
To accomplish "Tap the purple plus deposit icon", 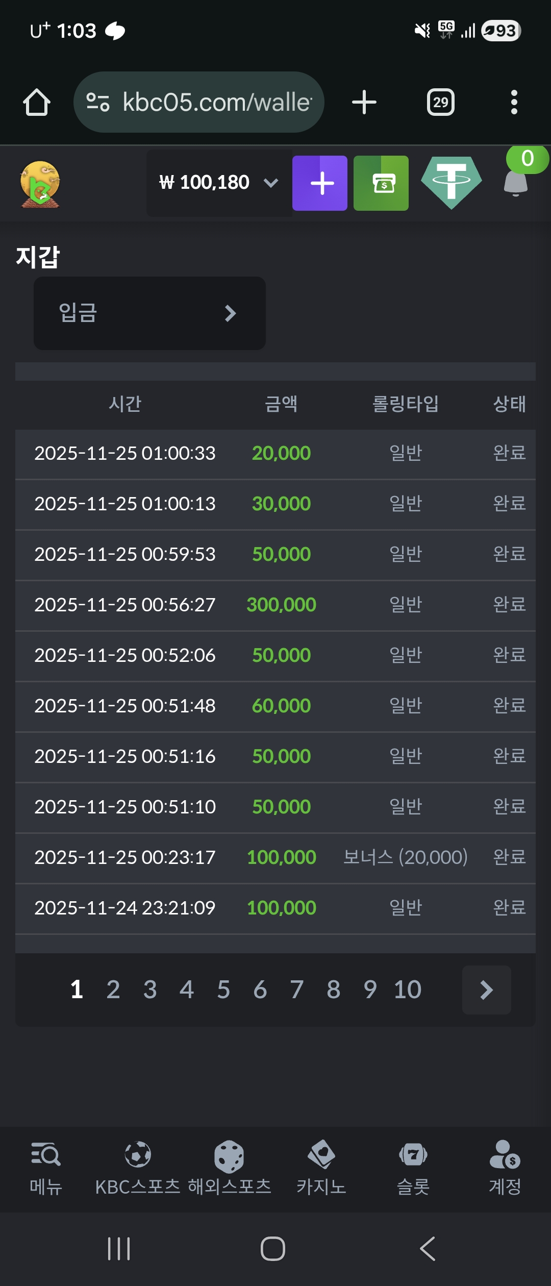I will pyautogui.click(x=320, y=183).
